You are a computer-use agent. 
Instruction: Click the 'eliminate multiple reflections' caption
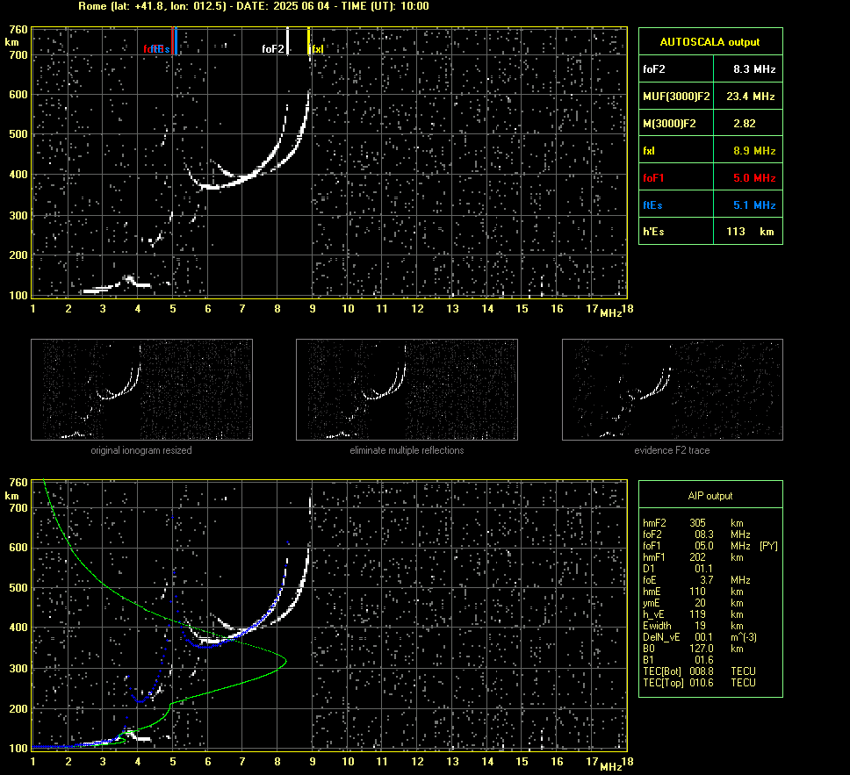(407, 450)
